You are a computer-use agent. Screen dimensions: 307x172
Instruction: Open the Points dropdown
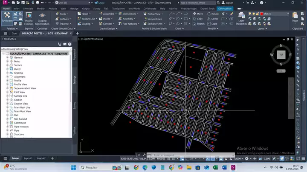pyautogui.click(x=62, y=14)
